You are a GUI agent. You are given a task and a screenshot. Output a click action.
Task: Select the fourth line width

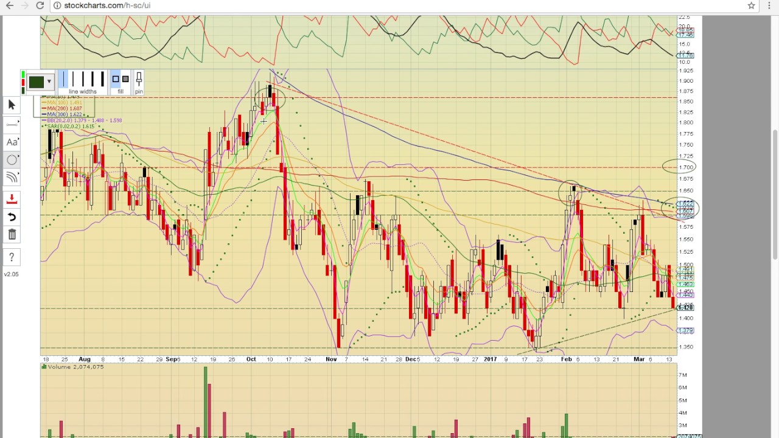(92, 79)
